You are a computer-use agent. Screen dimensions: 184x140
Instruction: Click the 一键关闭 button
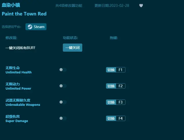click(x=72, y=48)
